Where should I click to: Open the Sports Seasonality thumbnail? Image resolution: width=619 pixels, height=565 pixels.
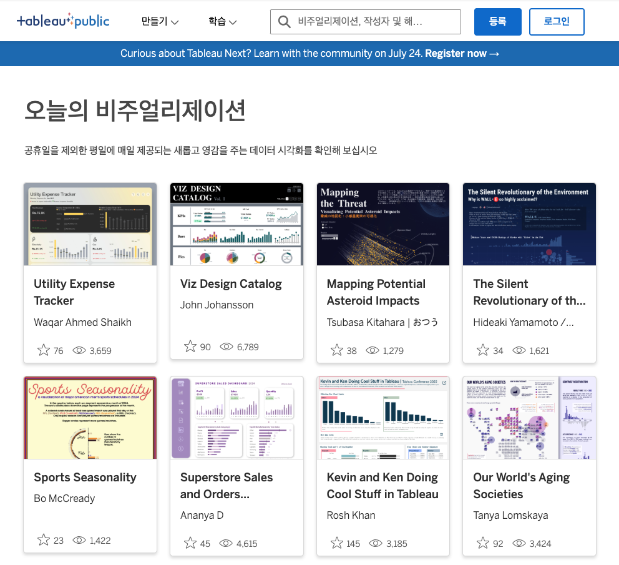pos(90,418)
